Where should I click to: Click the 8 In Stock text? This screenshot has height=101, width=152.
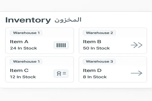95,77
